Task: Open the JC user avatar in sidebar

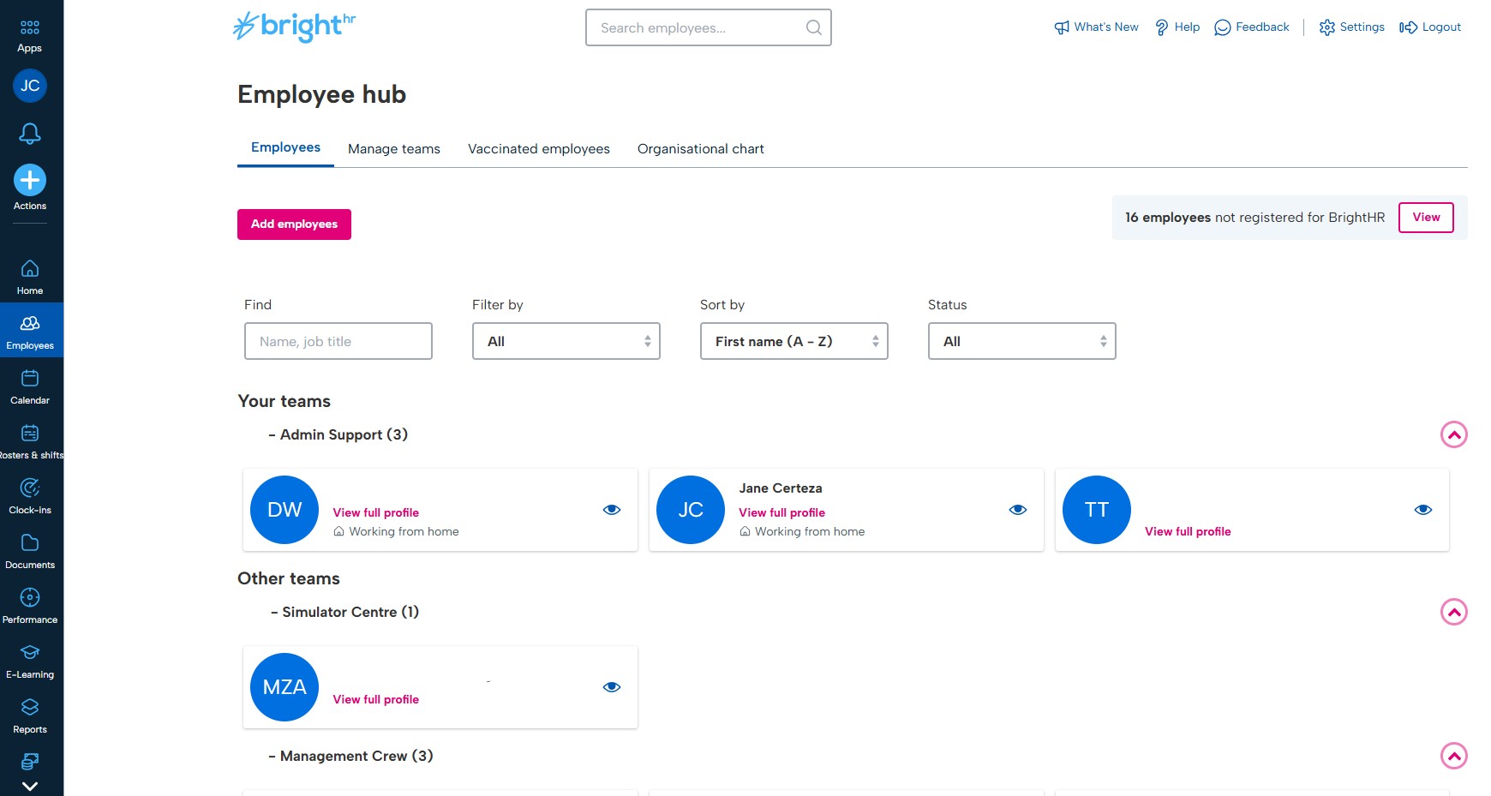Action: pos(30,86)
